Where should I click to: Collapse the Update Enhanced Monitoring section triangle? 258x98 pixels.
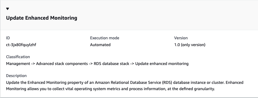tap(7, 9)
